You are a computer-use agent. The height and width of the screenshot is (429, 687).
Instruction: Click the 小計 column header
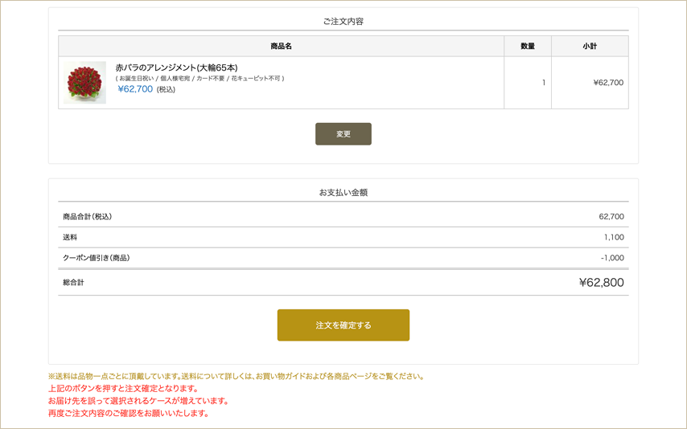[x=589, y=47]
